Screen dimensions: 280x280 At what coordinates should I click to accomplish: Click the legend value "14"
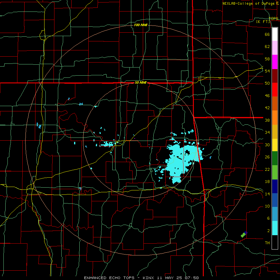click(267, 194)
